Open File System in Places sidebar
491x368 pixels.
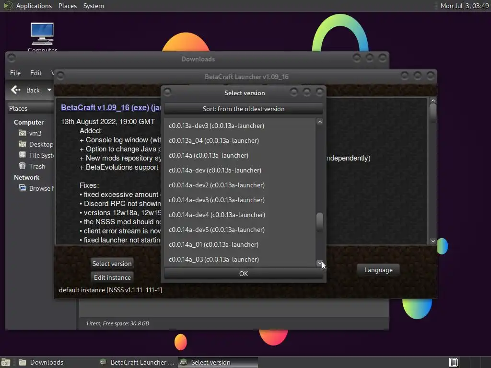click(x=36, y=155)
